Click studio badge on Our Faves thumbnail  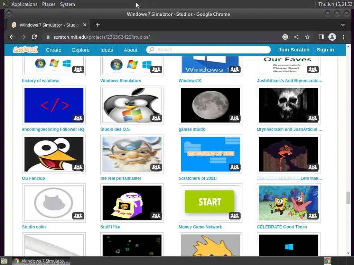point(313,69)
